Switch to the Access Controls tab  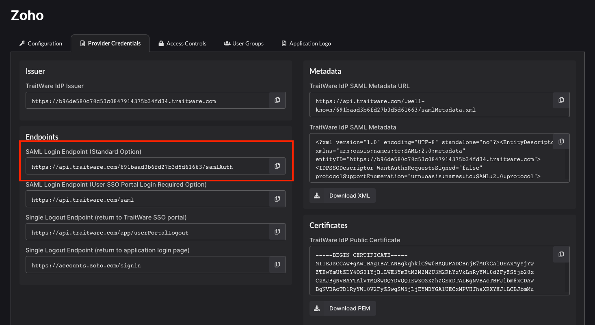pos(182,43)
